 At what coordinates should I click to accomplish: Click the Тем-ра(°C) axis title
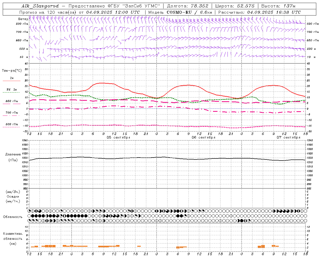coord(12,71)
